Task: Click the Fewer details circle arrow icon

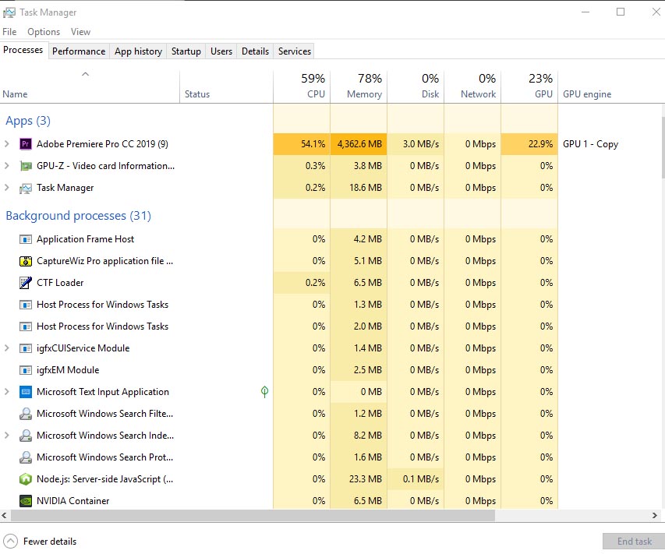Action: coord(11,542)
